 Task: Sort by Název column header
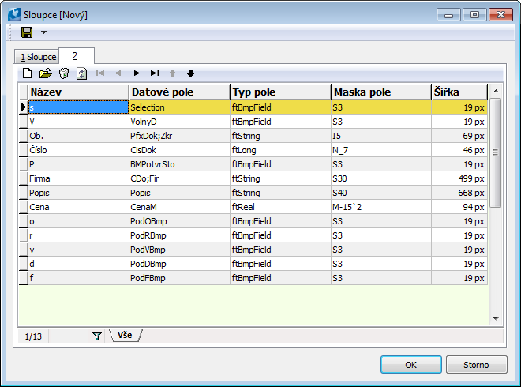[x=78, y=92]
